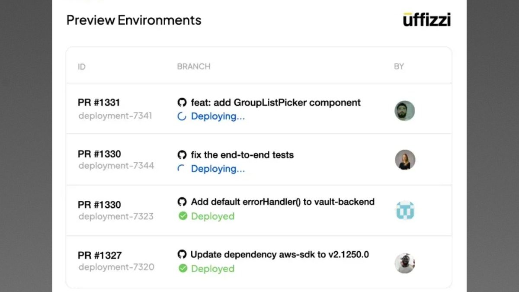
Task: Open deployment-7344 deploying status link
Action: pyautogui.click(x=218, y=169)
